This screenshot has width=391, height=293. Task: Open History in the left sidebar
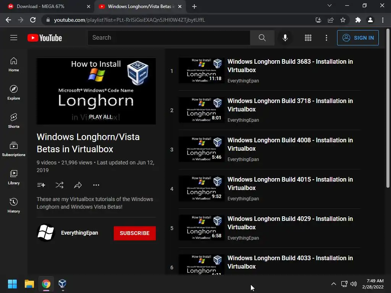[x=14, y=206]
